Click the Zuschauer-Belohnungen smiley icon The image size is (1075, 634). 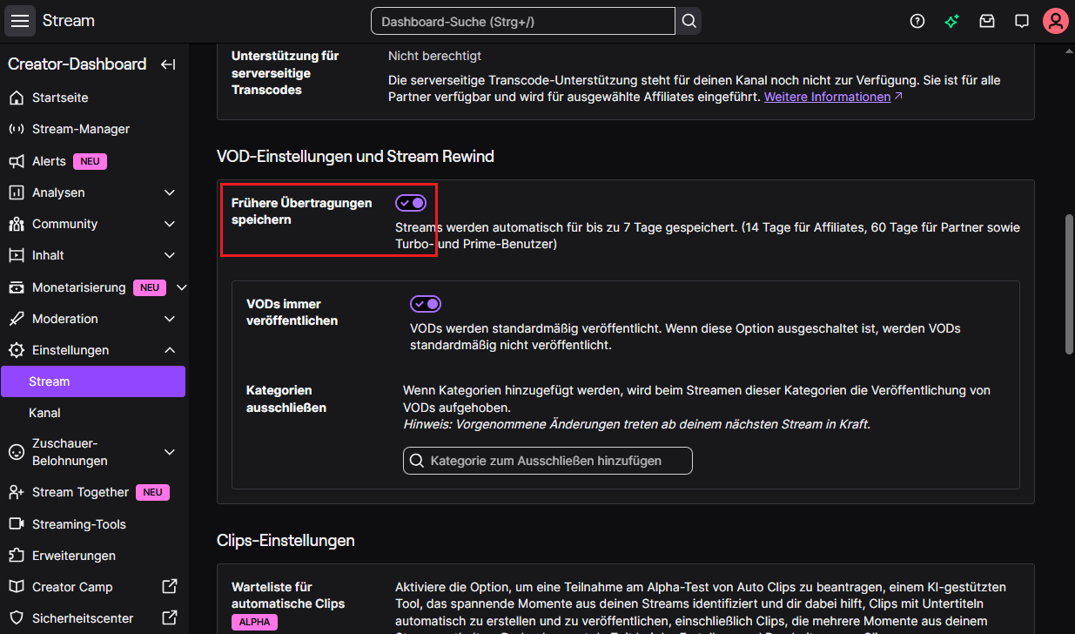[x=16, y=452]
